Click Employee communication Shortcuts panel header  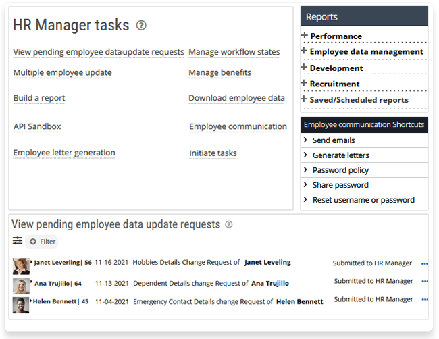click(364, 124)
